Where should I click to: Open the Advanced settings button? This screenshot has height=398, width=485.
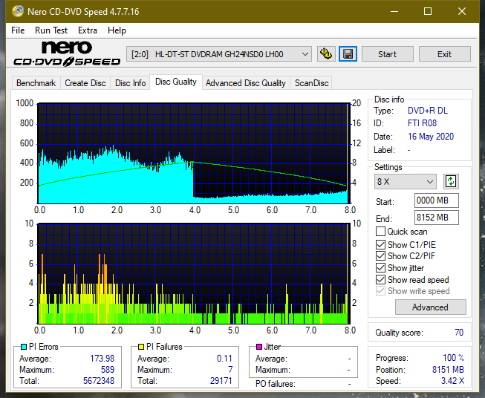430,307
